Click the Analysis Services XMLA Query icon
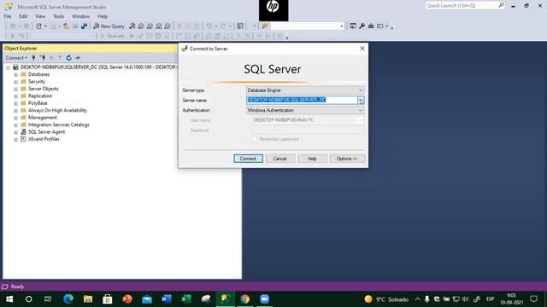Viewport: 547px width, 307px height. click(159, 26)
